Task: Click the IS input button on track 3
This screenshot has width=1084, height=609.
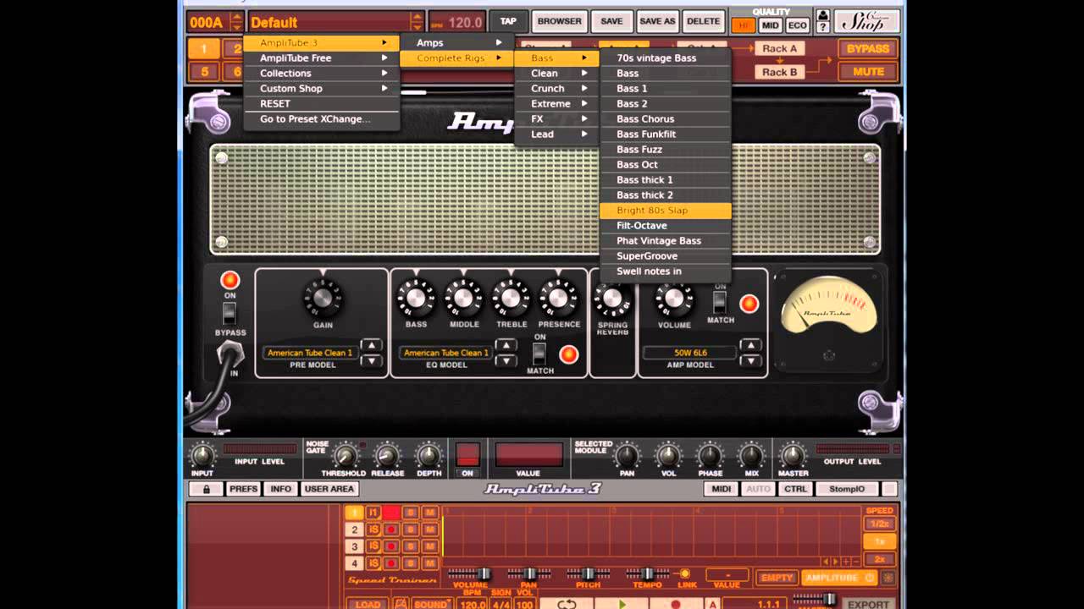Action: pyautogui.click(x=373, y=546)
